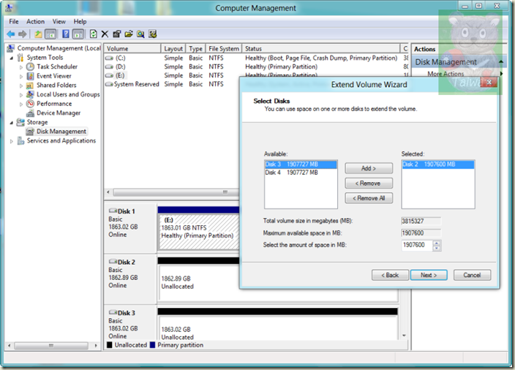Open the Action menu
Viewport: 515px width, 370px height.
(35, 22)
